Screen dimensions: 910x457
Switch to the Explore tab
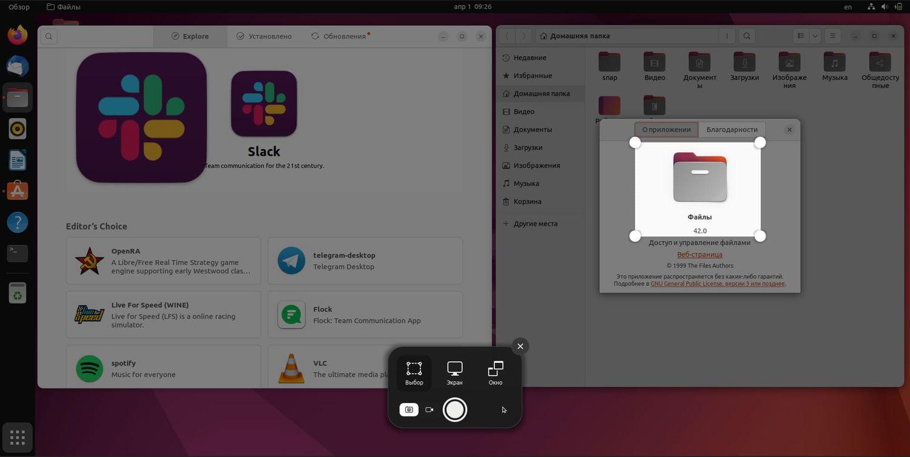(190, 36)
